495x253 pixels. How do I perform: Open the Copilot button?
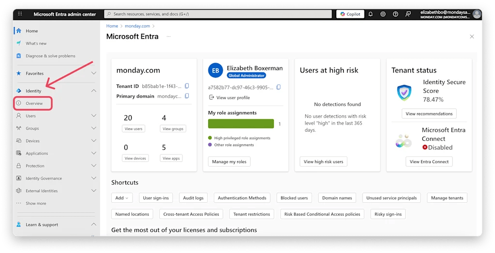350,14
